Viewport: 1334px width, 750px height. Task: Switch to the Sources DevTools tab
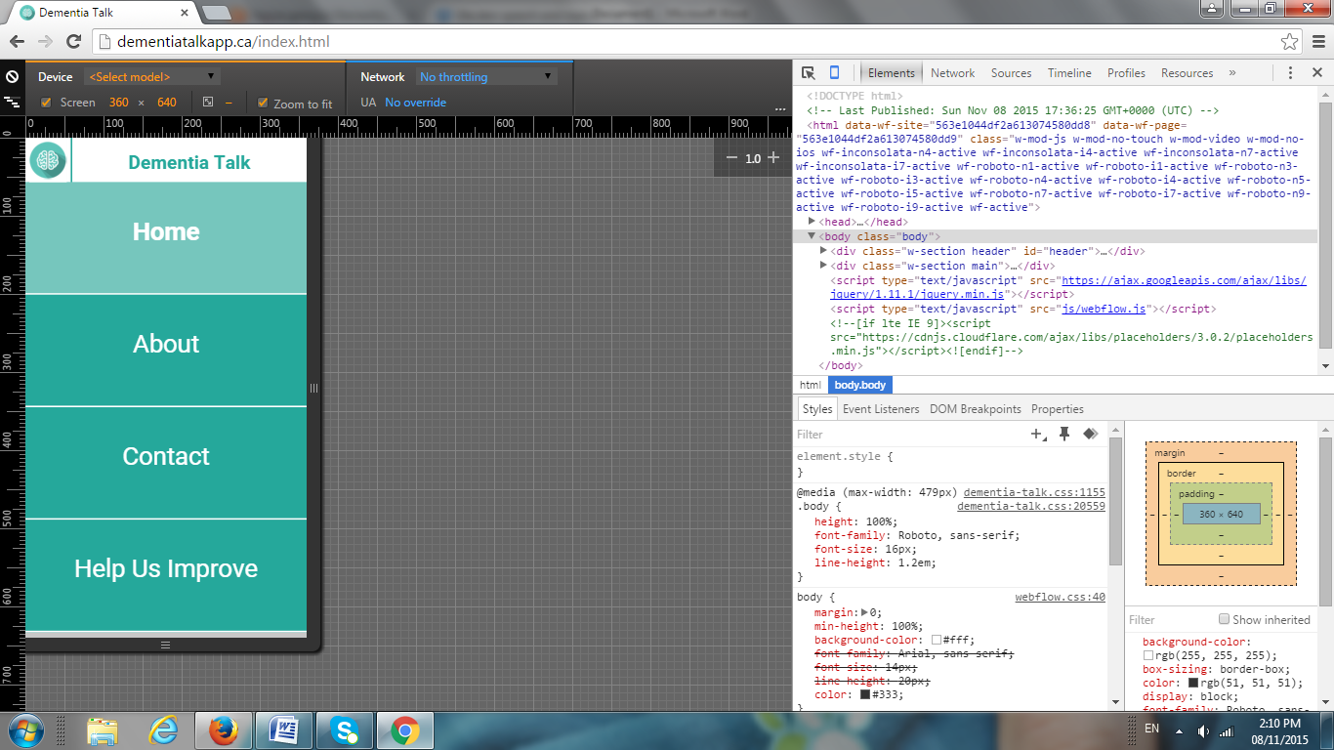point(1011,73)
